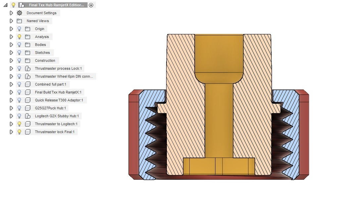Screen dimensions: 339x223
Task: Click the Sketches folder icon
Action: click(27, 53)
